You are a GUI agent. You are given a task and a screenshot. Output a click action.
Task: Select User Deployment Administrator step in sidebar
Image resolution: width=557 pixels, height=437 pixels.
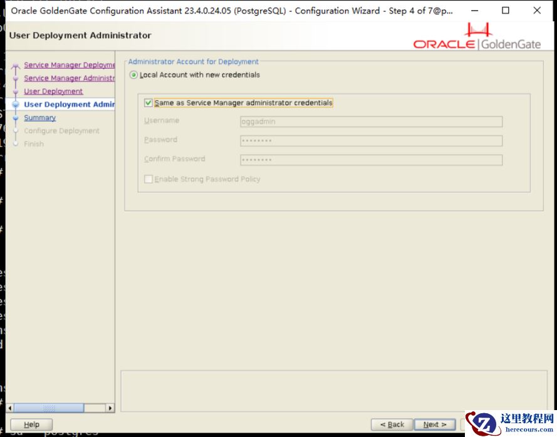click(x=70, y=105)
